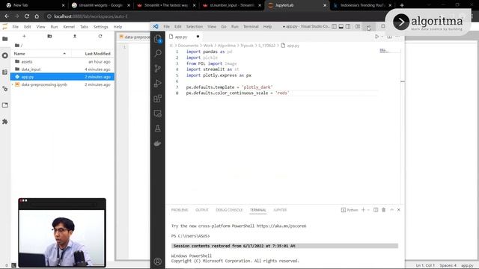Open the Docker view in VS Code
Image resolution: width=479 pixels, height=269 pixels.
(158, 143)
